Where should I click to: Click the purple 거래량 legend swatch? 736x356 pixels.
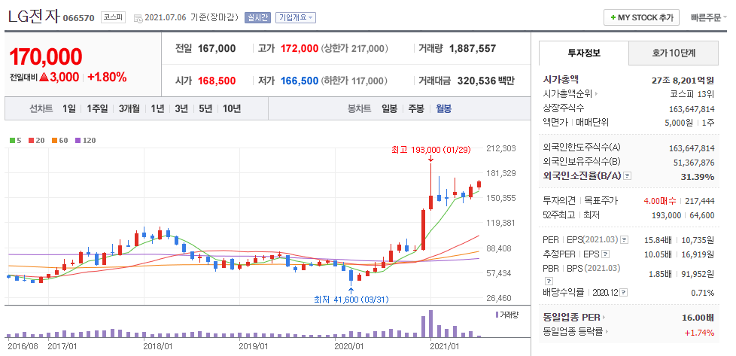497,315
